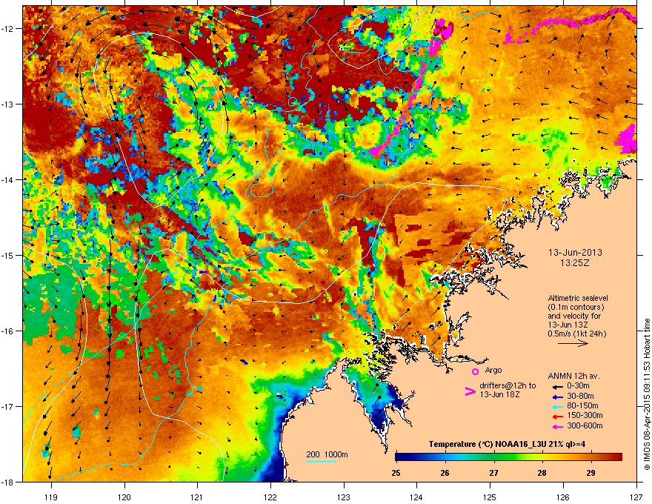Click the magenta drifters arrowhead legend symbol
This screenshot has width=652, height=504.
coord(470,391)
